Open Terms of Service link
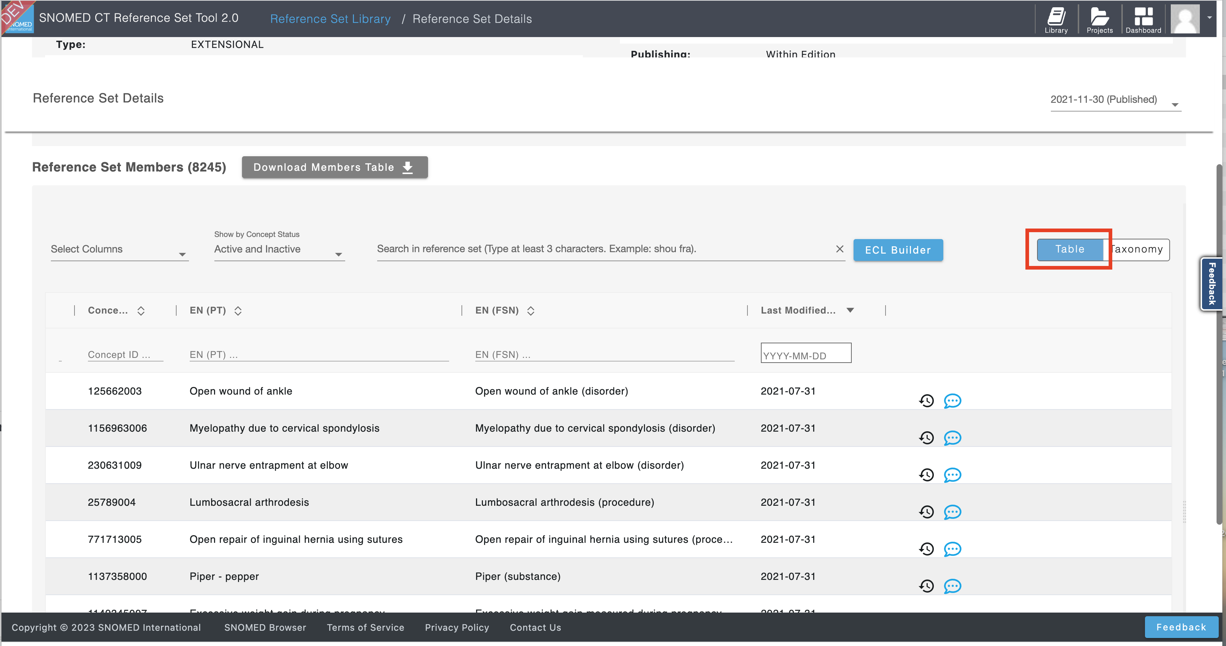This screenshot has width=1226, height=646. click(365, 628)
